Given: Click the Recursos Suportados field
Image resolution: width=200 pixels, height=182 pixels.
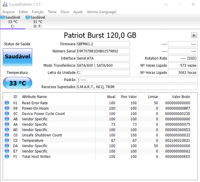Looking at the screenshot, I should pyautogui.click(x=137, y=87).
